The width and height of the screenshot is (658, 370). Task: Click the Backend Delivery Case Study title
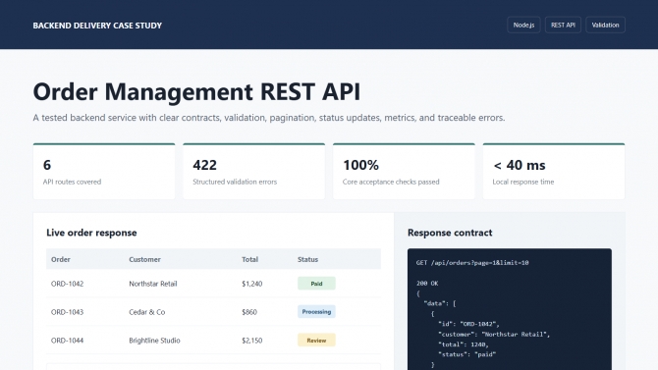[97, 26]
